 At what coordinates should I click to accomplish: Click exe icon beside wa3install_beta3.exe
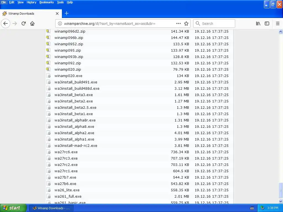coord(48,95)
